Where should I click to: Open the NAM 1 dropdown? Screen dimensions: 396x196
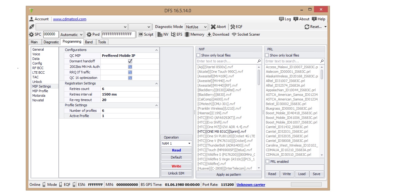[x=189, y=143]
